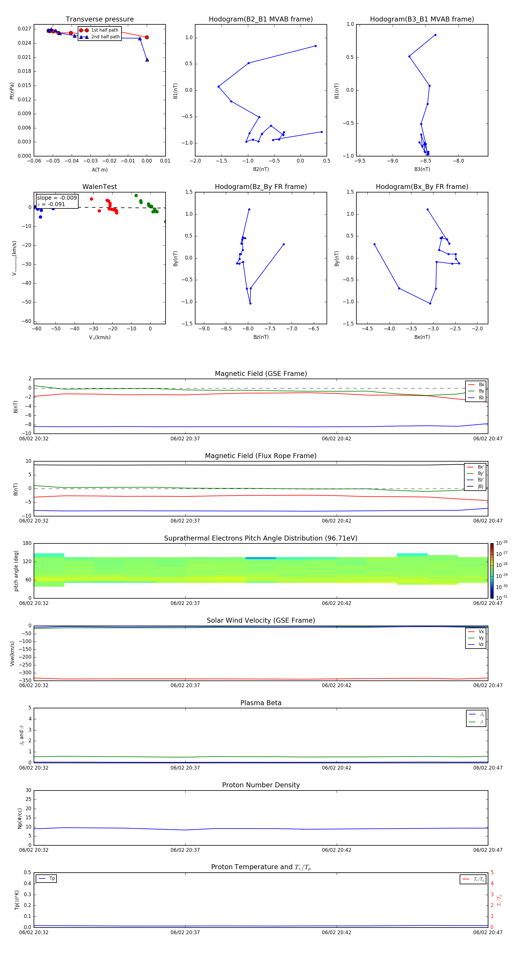Click the 'pitch angle (deg)' axis label
Image resolution: width=522 pixels, height=958 pixels.
(x=16, y=571)
